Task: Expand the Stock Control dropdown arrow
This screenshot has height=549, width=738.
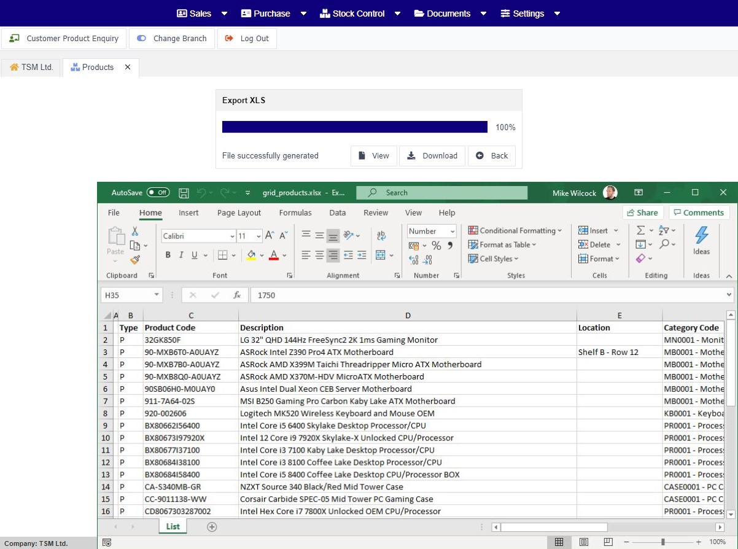Action: click(x=397, y=14)
